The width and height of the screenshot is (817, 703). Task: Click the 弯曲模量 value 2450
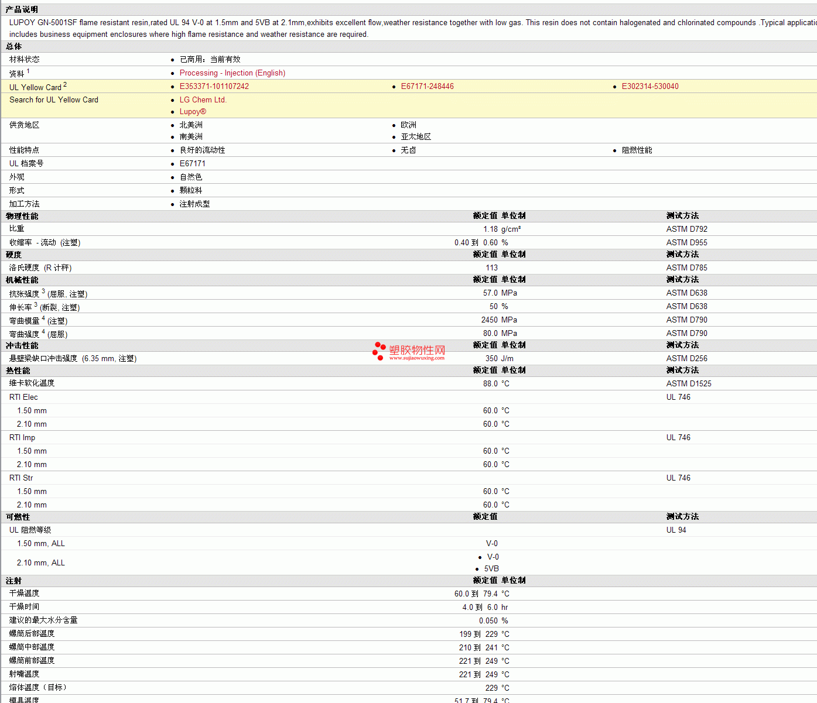[490, 320]
